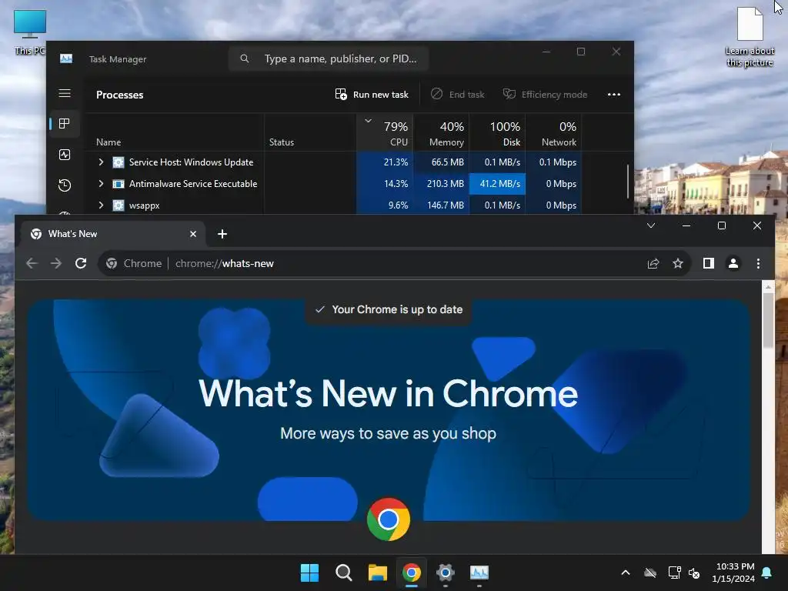
Task: Open File Explorer from taskbar
Action: click(377, 573)
